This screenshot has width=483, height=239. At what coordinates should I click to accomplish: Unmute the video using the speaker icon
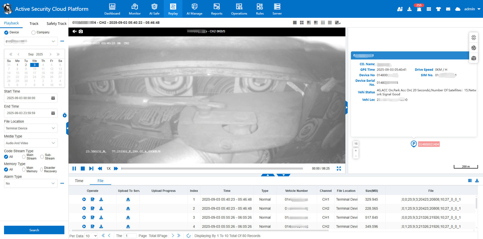tap(74, 31)
